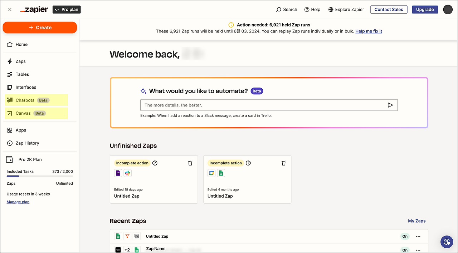The image size is (458, 253).
Task: Open the profile avatar menu
Action: coord(448,10)
